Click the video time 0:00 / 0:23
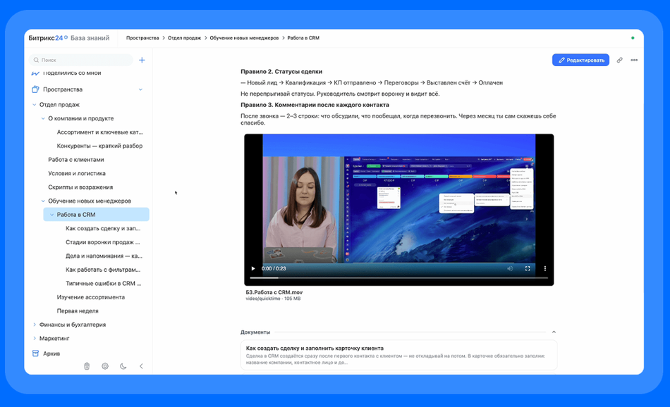Screen dimensions: 670x407 (x=274, y=268)
